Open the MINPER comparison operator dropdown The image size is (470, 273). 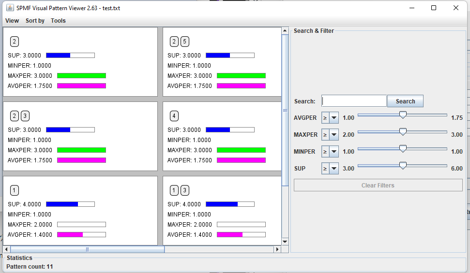[x=334, y=152]
